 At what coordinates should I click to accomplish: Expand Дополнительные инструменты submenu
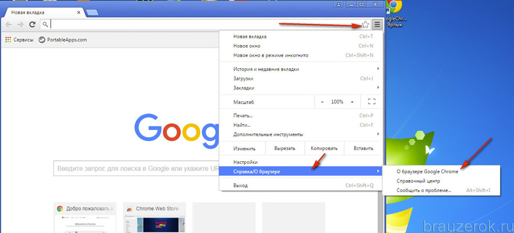[x=301, y=134]
